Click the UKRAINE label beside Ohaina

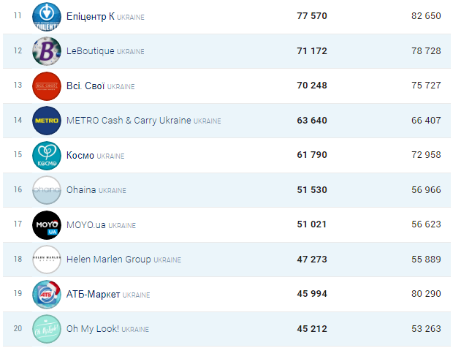click(113, 191)
